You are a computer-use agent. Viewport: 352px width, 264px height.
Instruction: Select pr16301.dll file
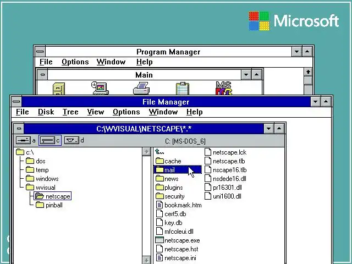tap(223, 188)
